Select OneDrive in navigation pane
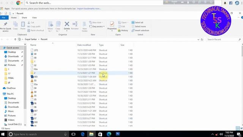 click(x=11, y=88)
